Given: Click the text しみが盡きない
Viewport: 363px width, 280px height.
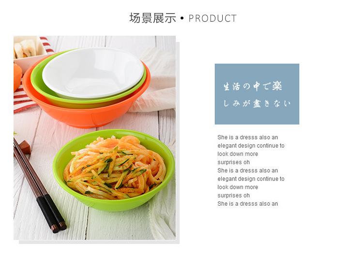Looking at the screenshot, I should (257, 103).
